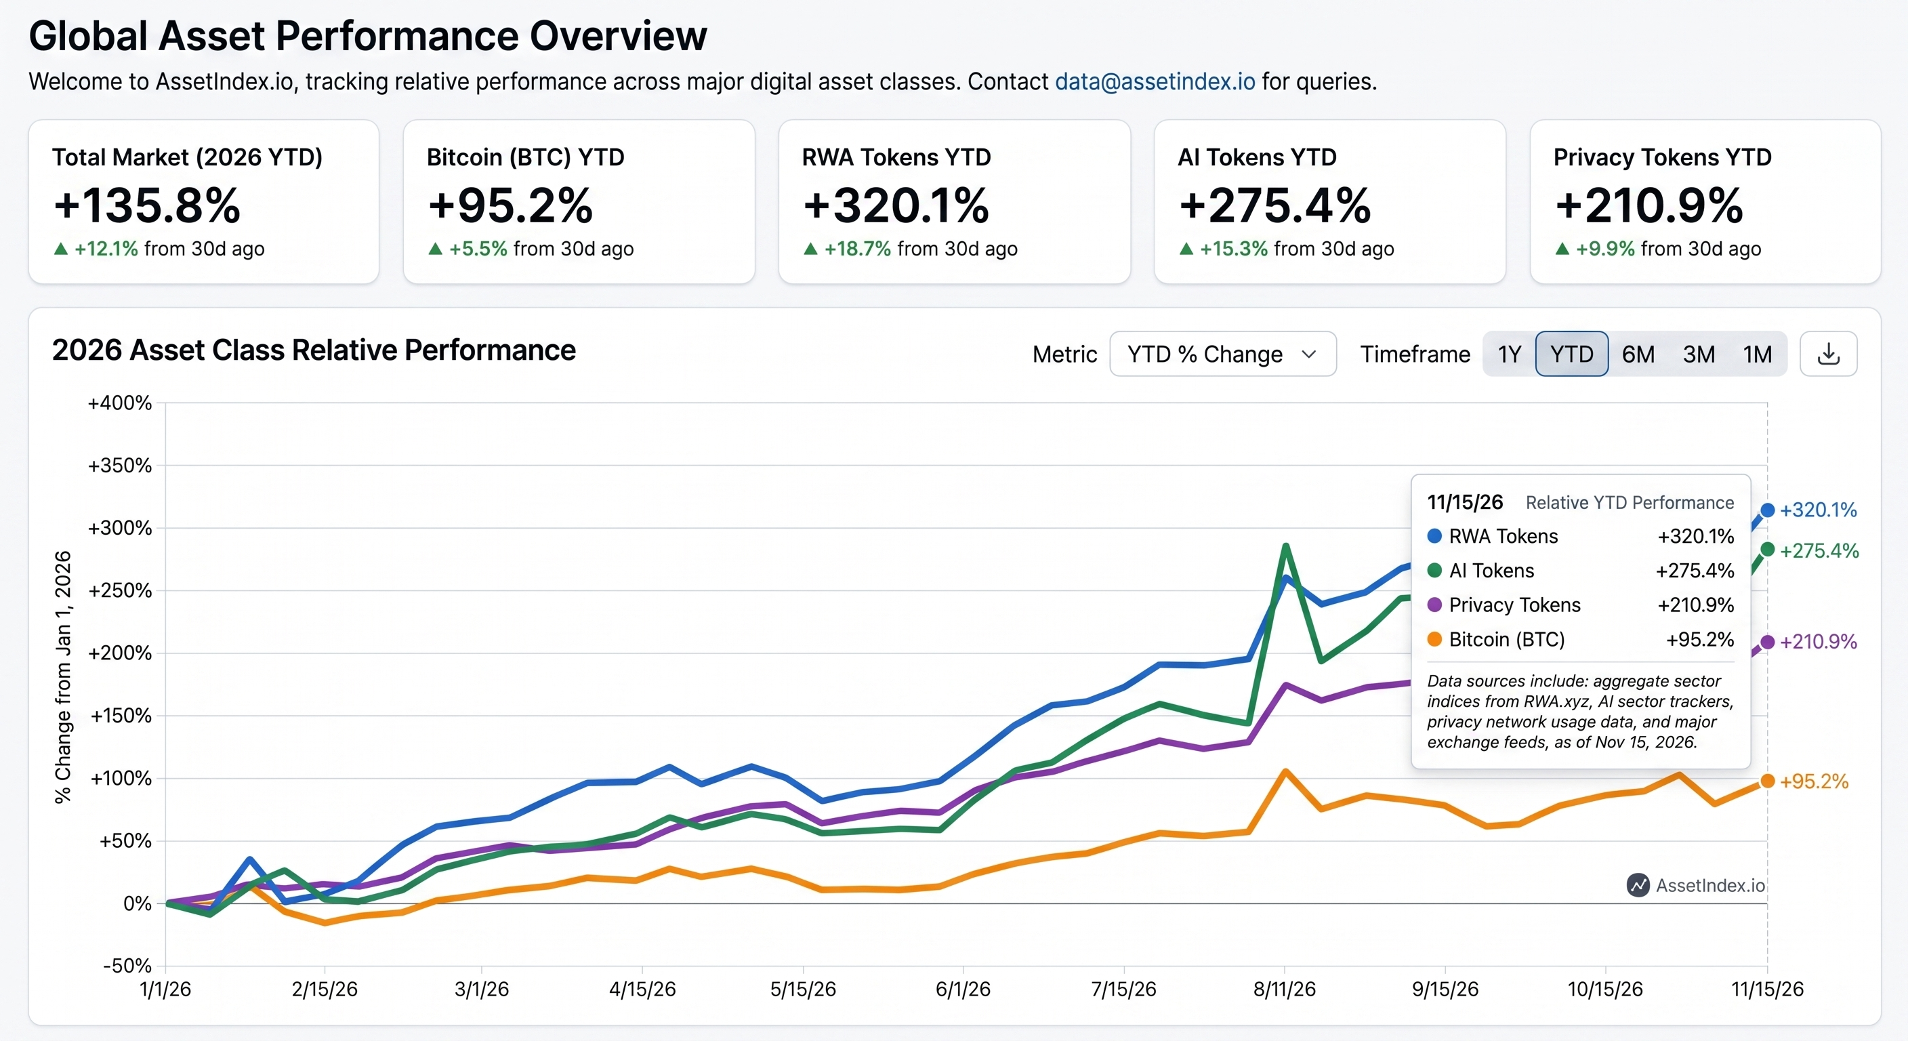
Task: Click the RWA Tokens blue tooltip swatch
Action: [x=1434, y=535]
